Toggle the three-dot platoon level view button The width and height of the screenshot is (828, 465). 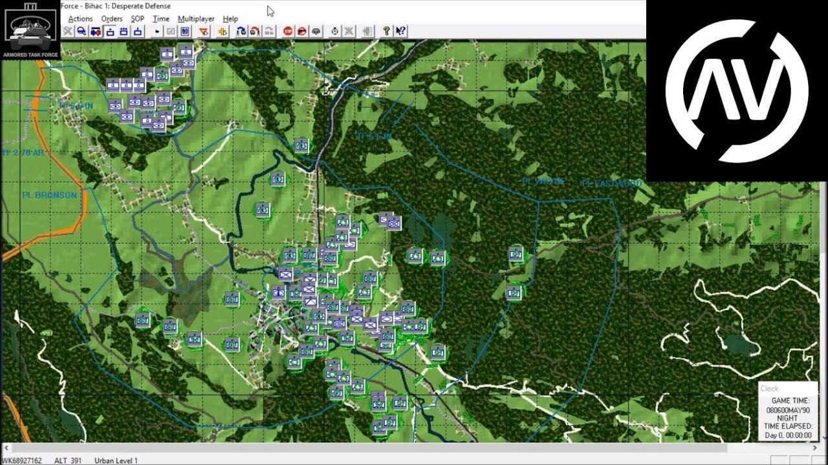(x=124, y=31)
